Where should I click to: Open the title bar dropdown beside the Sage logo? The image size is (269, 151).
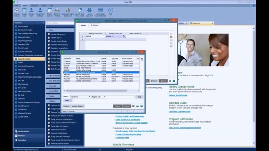pos(17,2)
